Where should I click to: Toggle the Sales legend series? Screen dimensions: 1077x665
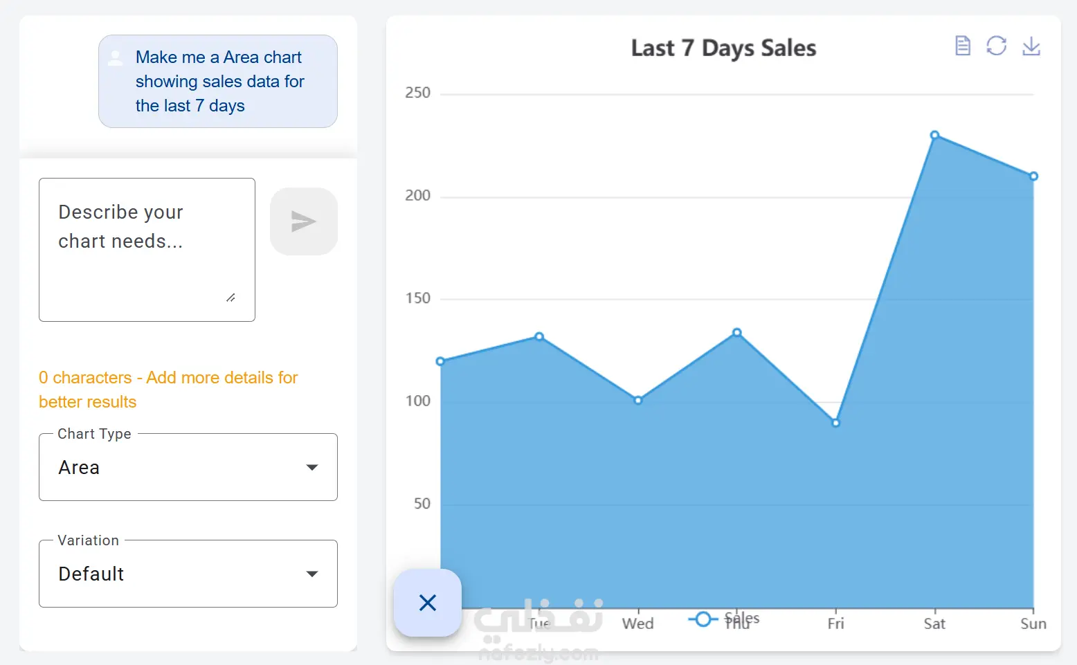point(724,619)
